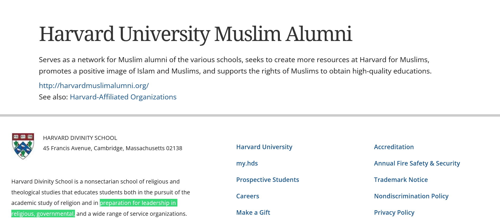The width and height of the screenshot is (500, 220).
Task: Click the Harvard University Muslim Alumni heading
Action: click(x=195, y=34)
